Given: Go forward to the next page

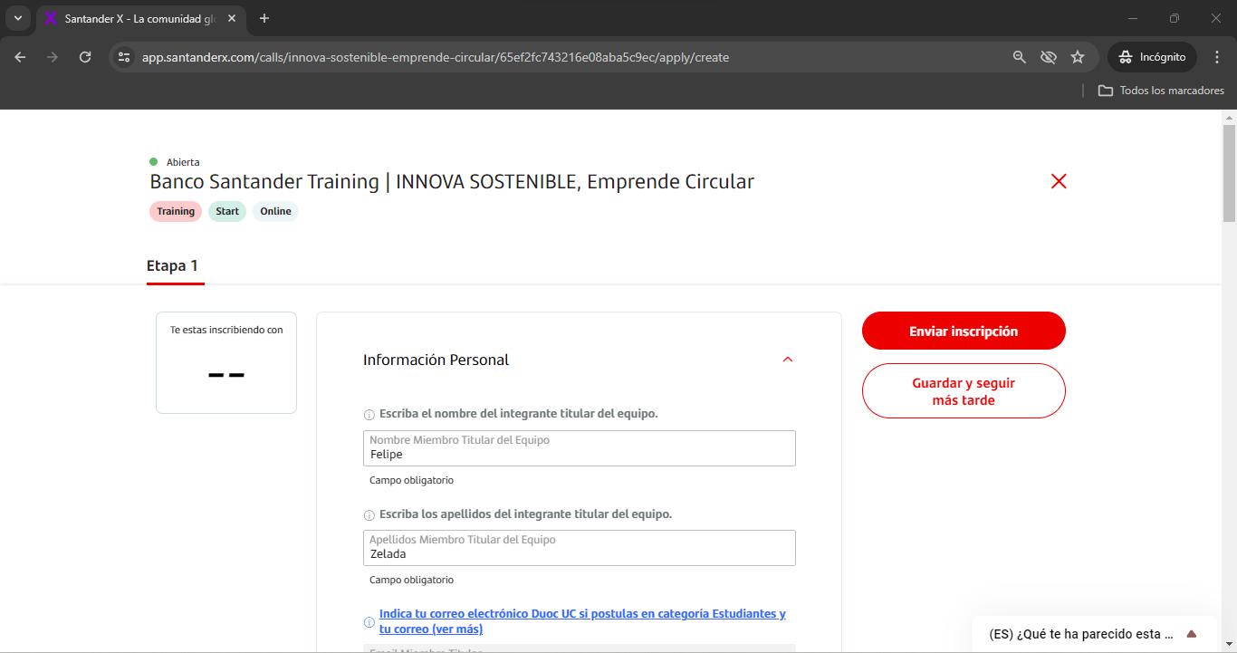Looking at the screenshot, I should 53,57.
